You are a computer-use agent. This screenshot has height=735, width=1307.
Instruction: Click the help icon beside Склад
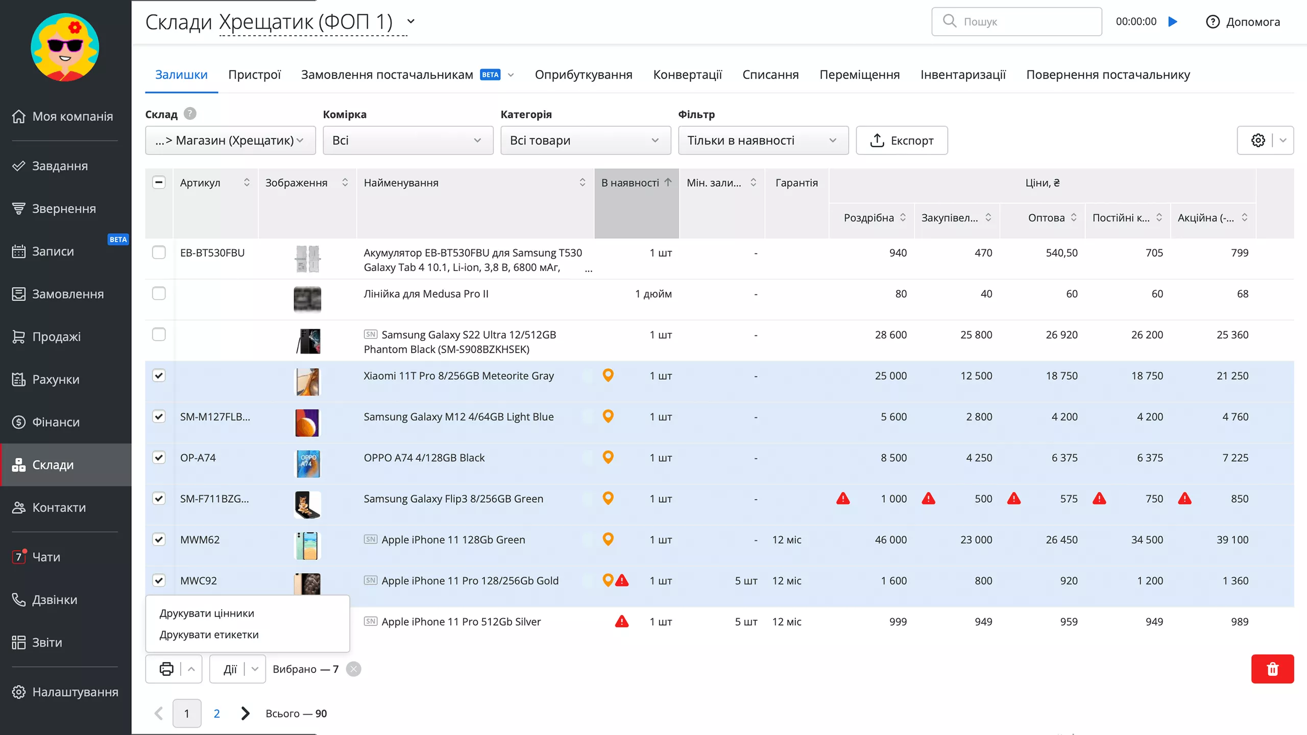[190, 113]
